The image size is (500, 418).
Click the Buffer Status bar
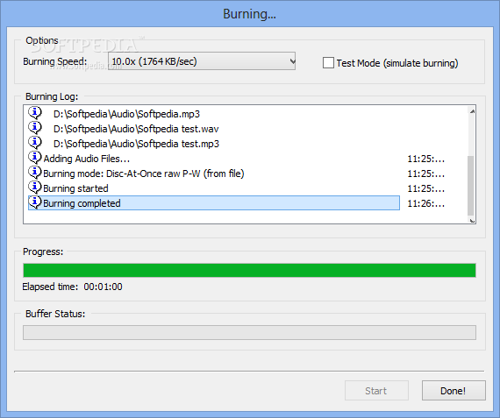[x=249, y=333]
